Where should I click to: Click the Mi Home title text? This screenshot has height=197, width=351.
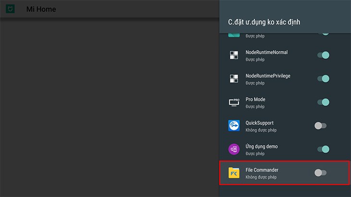point(41,9)
